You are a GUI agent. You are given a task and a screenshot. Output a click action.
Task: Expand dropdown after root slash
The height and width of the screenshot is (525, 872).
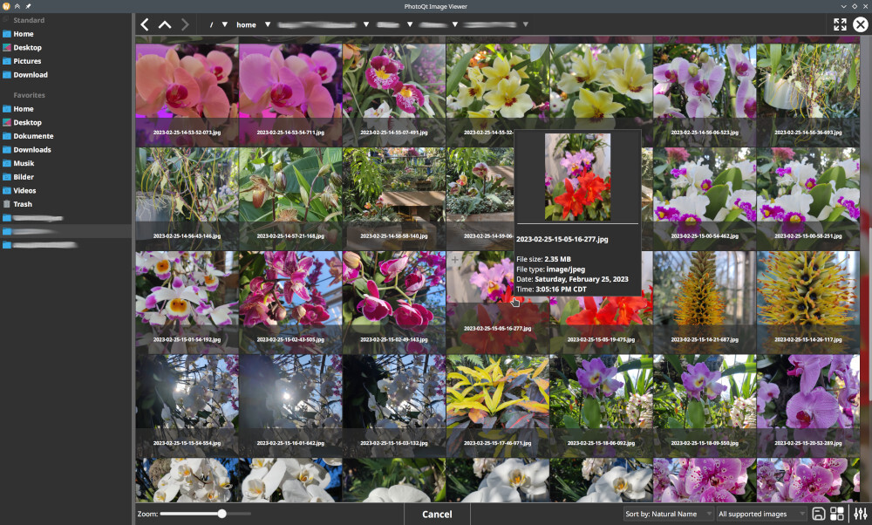coord(225,24)
